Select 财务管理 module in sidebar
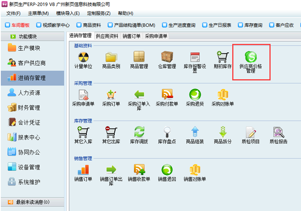This screenshot has height=211, width=301. coord(29,108)
